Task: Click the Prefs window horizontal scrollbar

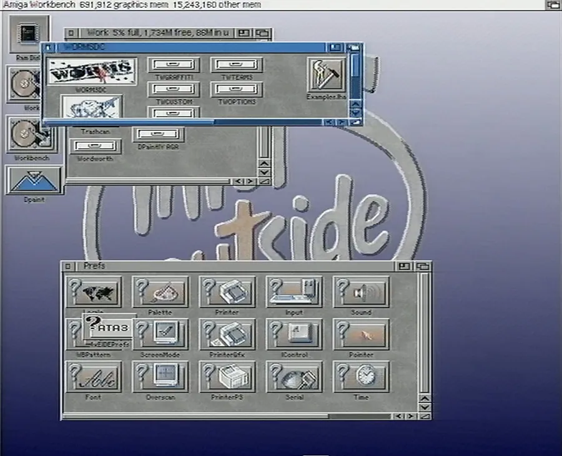Action: click(x=227, y=417)
